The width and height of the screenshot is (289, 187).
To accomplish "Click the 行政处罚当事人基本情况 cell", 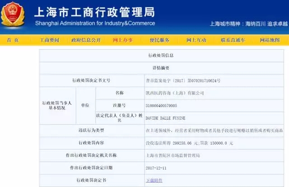I will click(57, 105).
